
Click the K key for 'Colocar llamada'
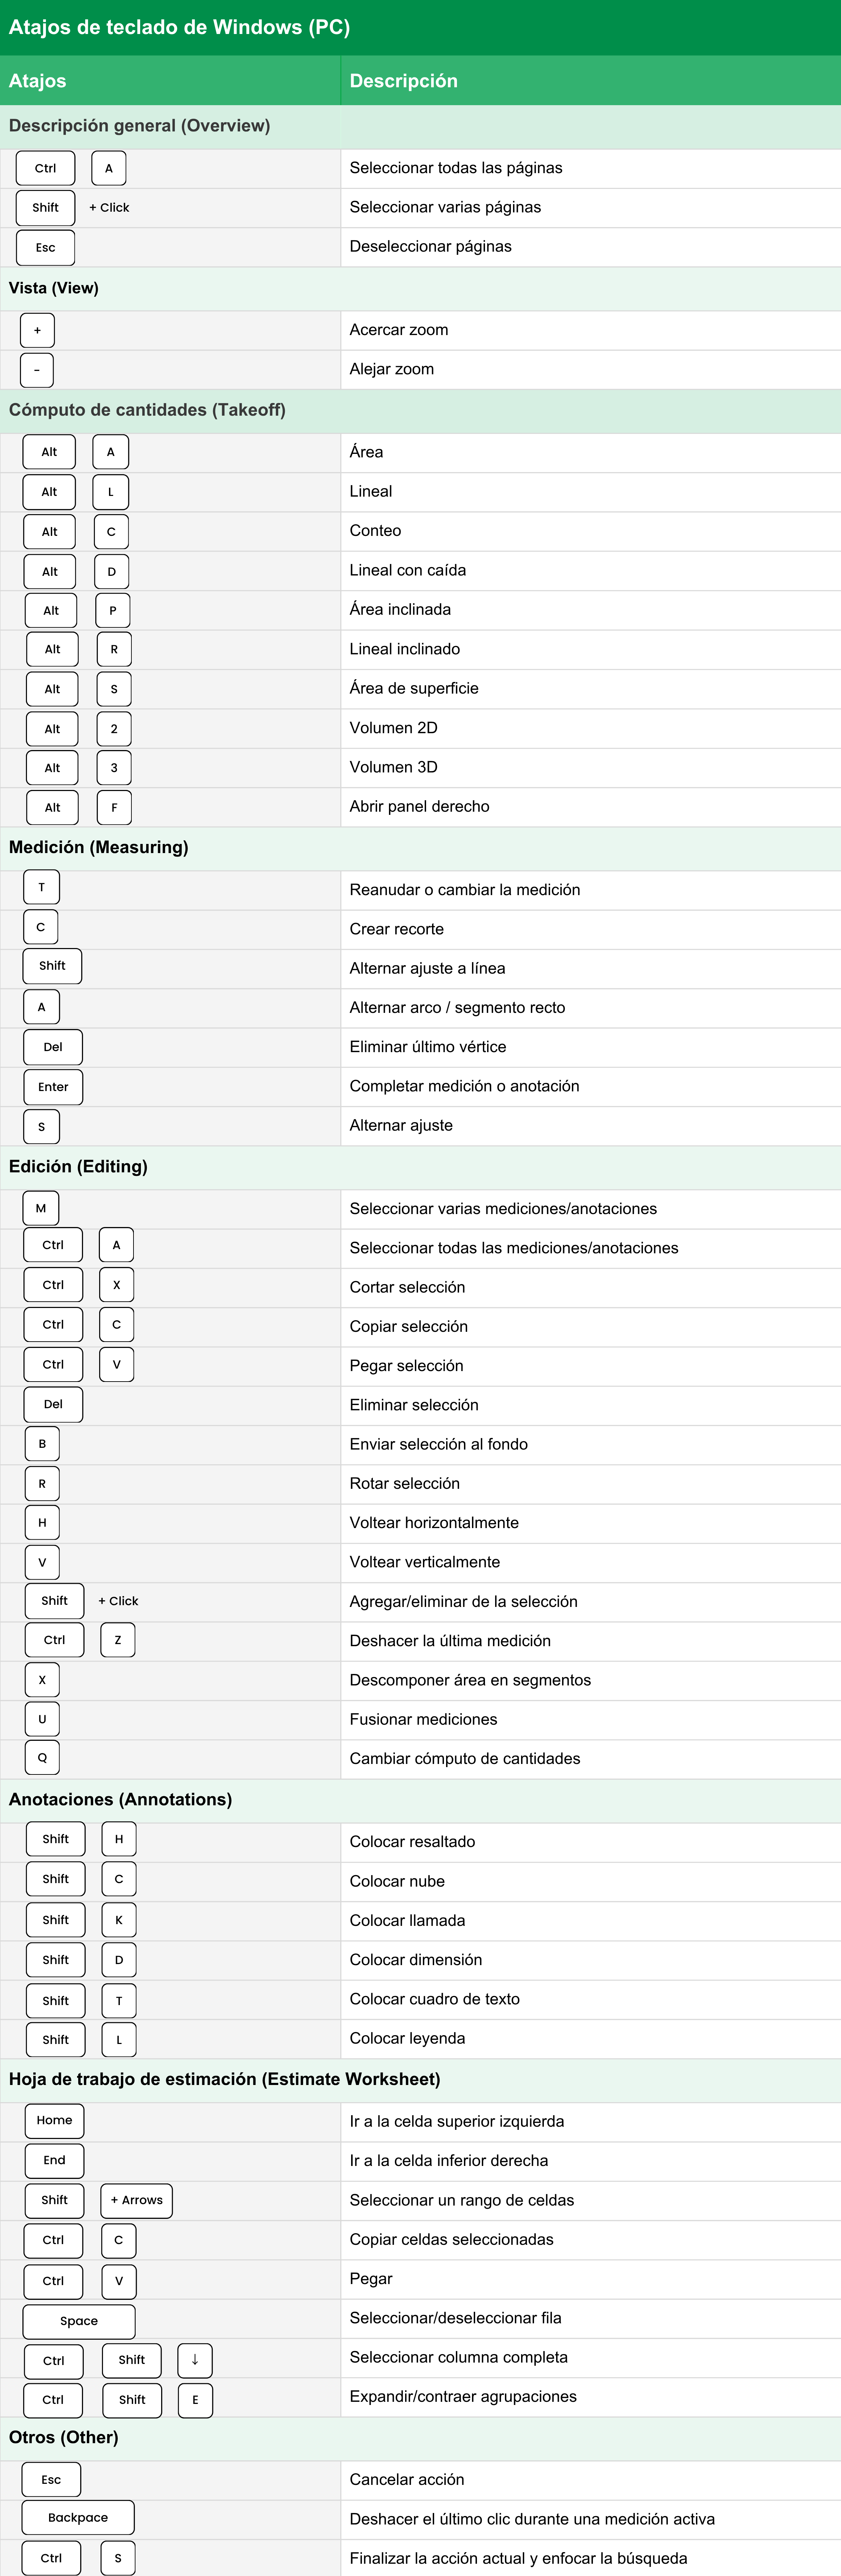pyautogui.click(x=119, y=1920)
